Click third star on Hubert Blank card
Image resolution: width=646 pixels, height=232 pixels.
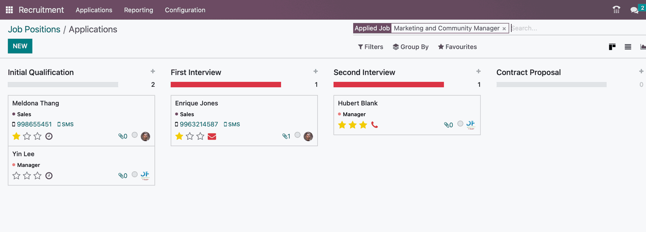pyautogui.click(x=363, y=125)
